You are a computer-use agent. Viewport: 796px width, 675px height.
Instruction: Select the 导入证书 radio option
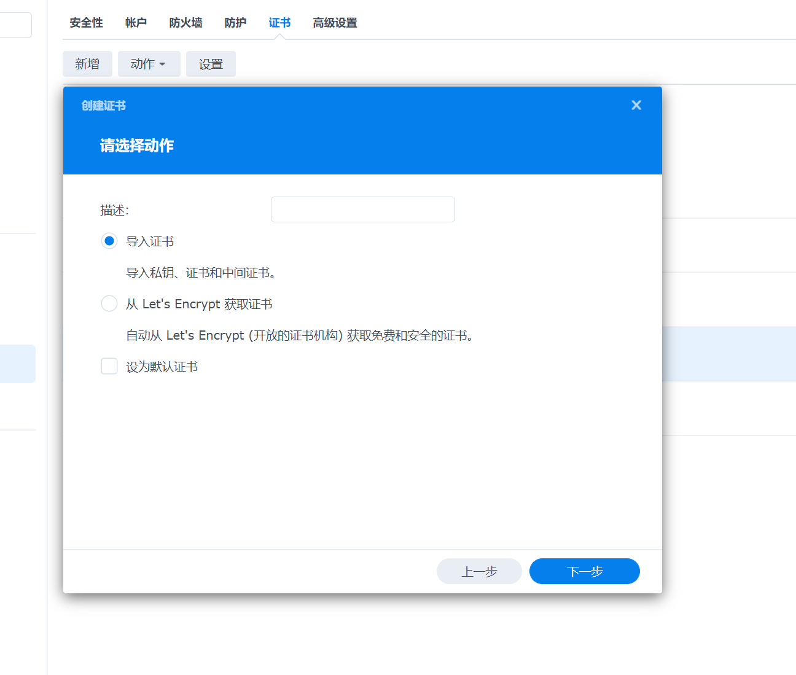[x=109, y=241]
